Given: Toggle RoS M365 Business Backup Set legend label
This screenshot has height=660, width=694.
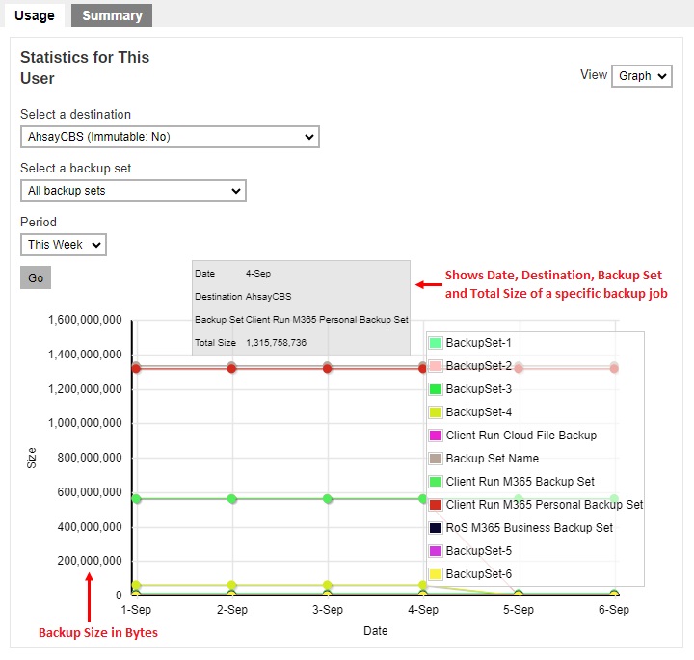Looking at the screenshot, I should point(529,528).
